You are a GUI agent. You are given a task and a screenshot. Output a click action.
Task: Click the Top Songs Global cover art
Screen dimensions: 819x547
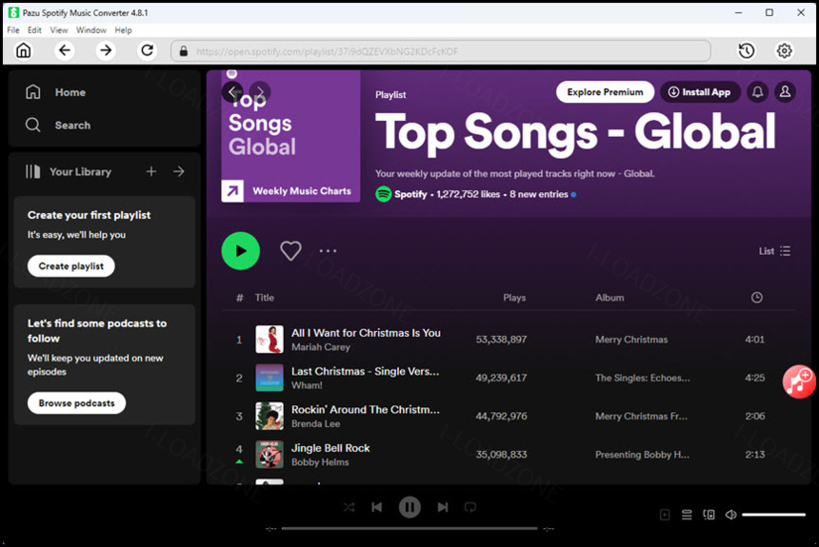[x=290, y=136]
